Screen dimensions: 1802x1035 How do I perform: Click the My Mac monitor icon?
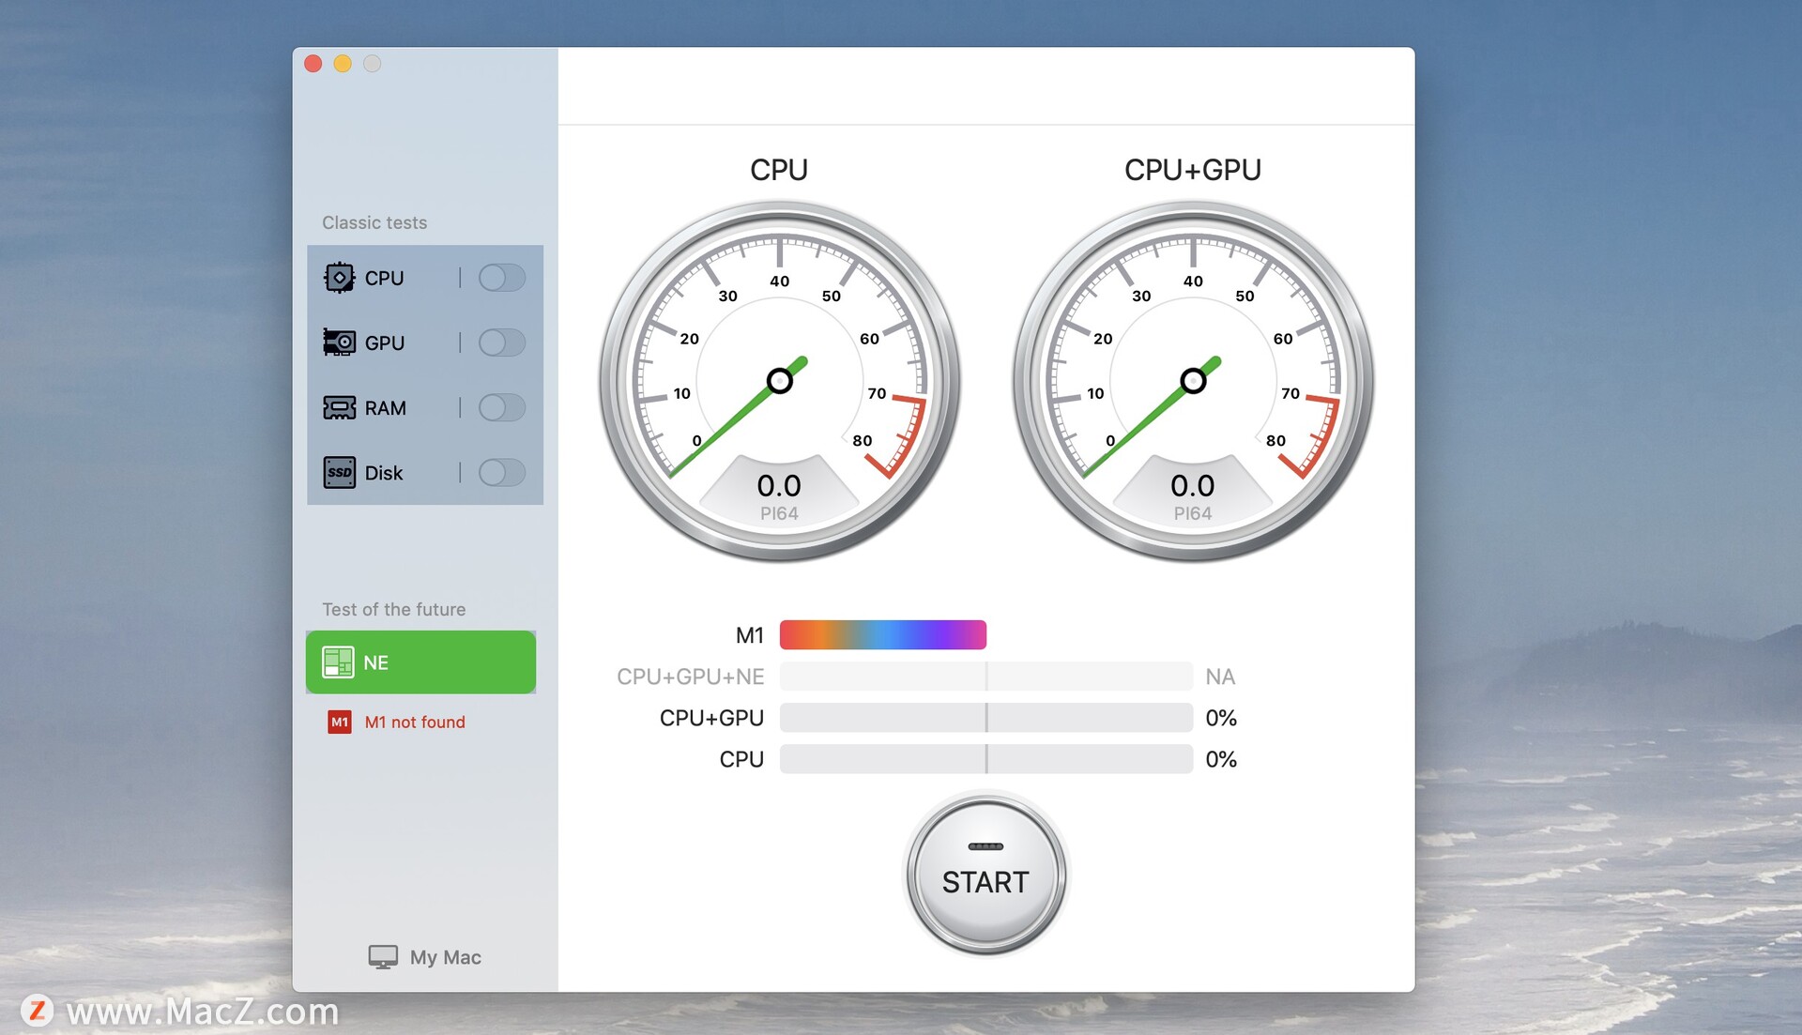click(x=383, y=957)
